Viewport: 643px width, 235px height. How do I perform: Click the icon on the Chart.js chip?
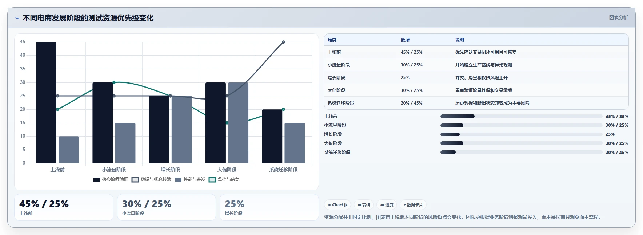pyautogui.click(x=330, y=205)
